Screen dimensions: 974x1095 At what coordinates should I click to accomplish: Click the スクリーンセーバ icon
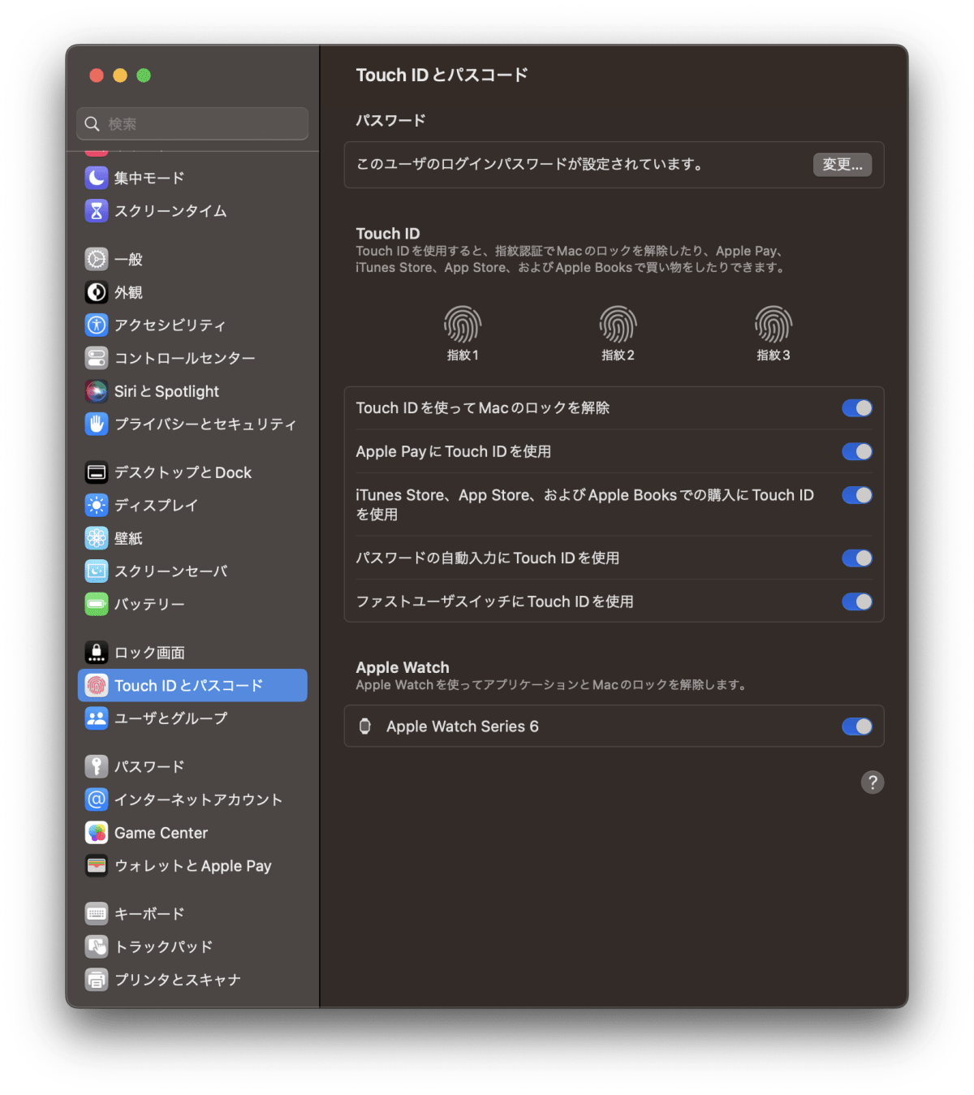click(x=97, y=571)
